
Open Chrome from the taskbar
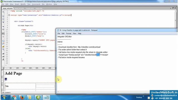coord(14,97)
